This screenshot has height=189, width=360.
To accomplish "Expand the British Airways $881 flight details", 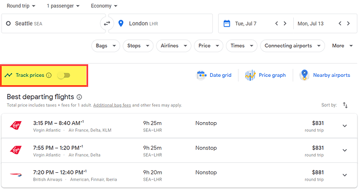I will click(x=345, y=175).
